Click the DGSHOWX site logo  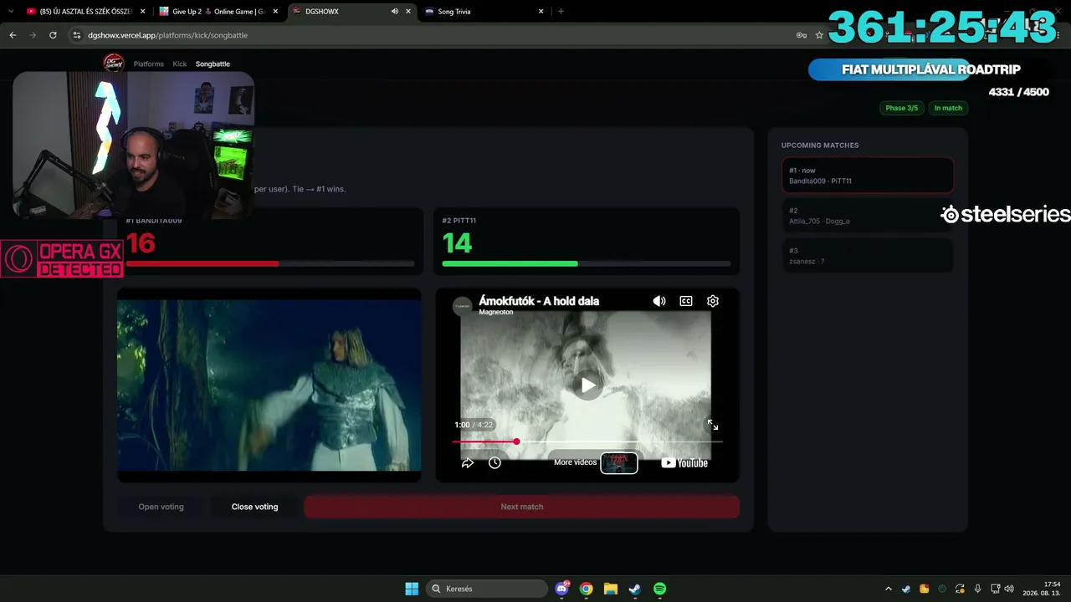click(113, 63)
